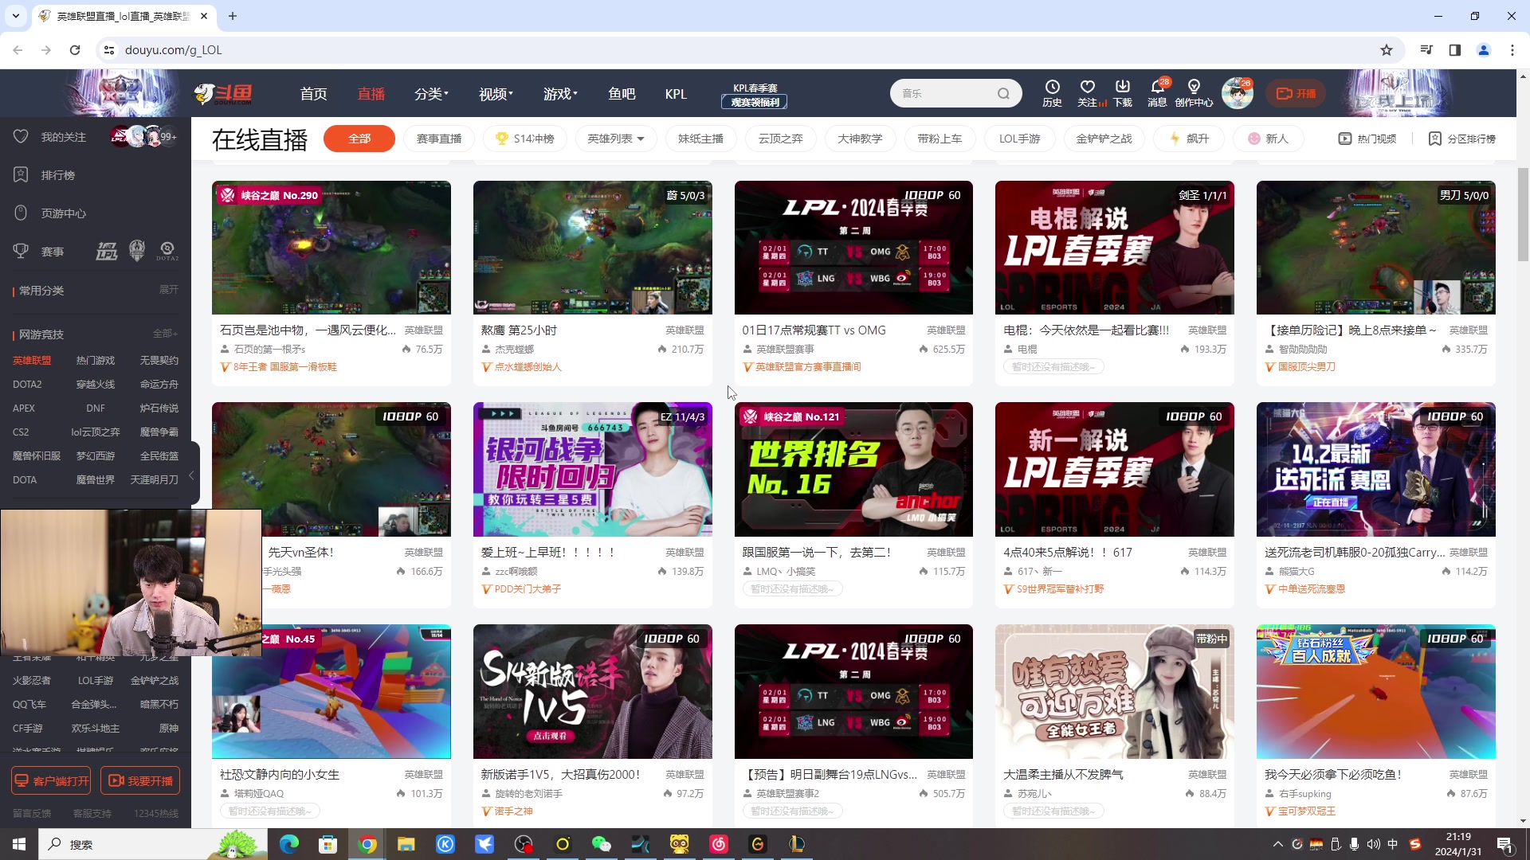Select the 赛事直播 filter pill
Screen dimensions: 1530x860
pyautogui.click(x=439, y=139)
